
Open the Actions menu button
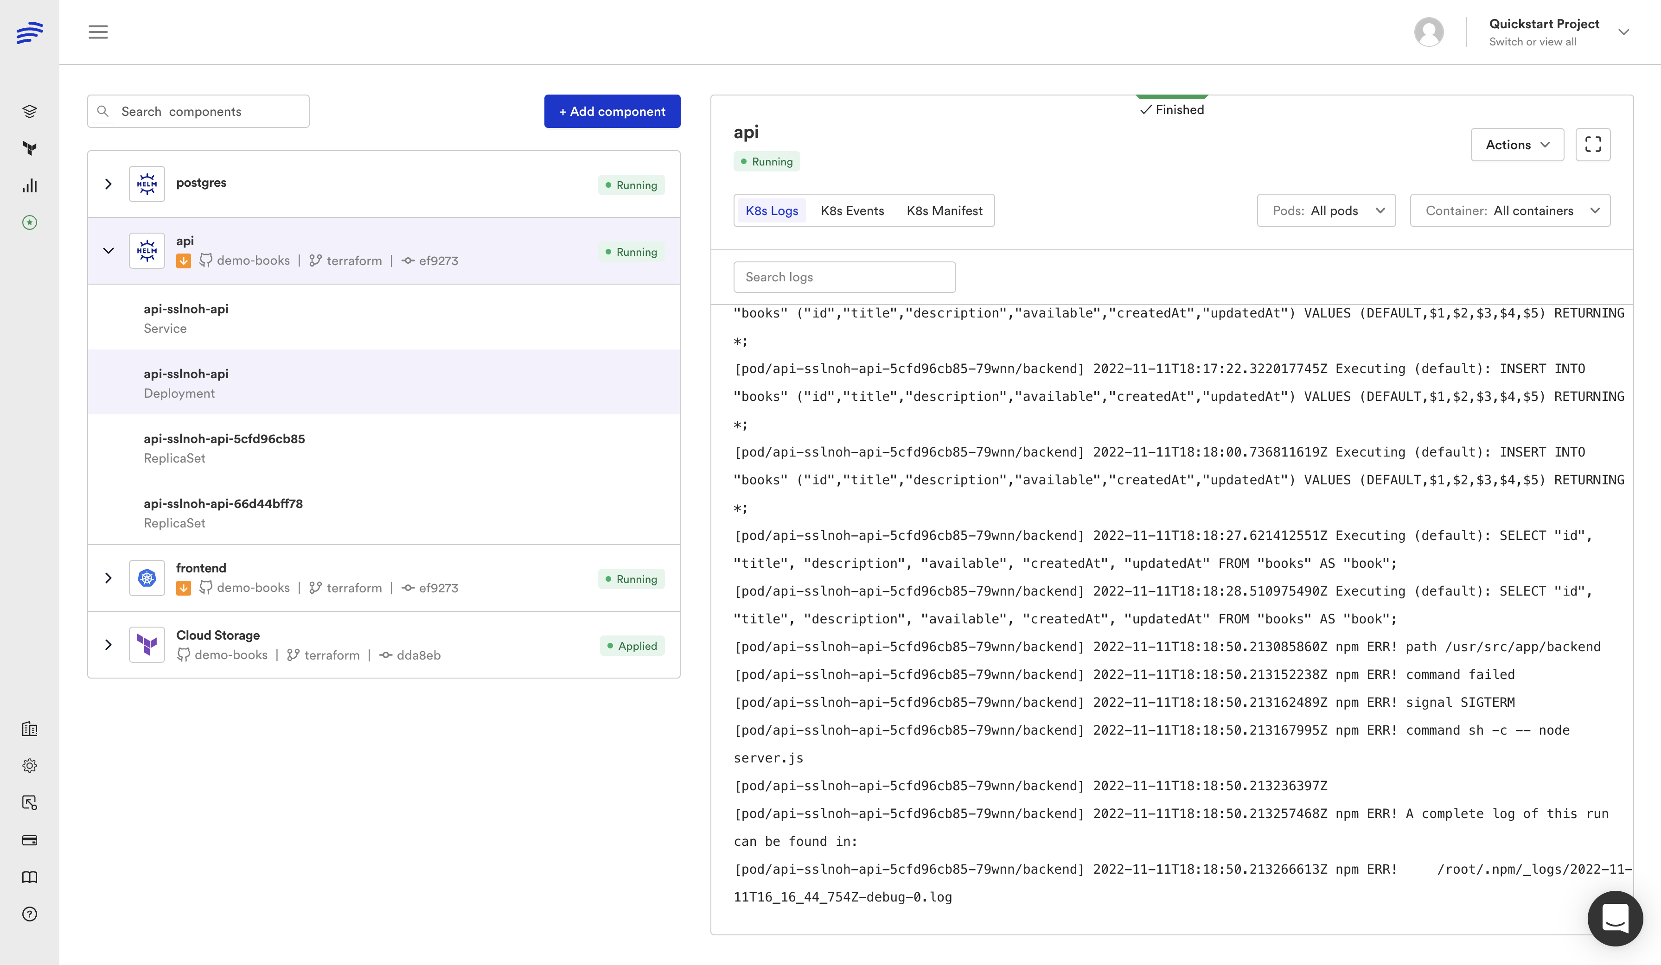tap(1517, 144)
